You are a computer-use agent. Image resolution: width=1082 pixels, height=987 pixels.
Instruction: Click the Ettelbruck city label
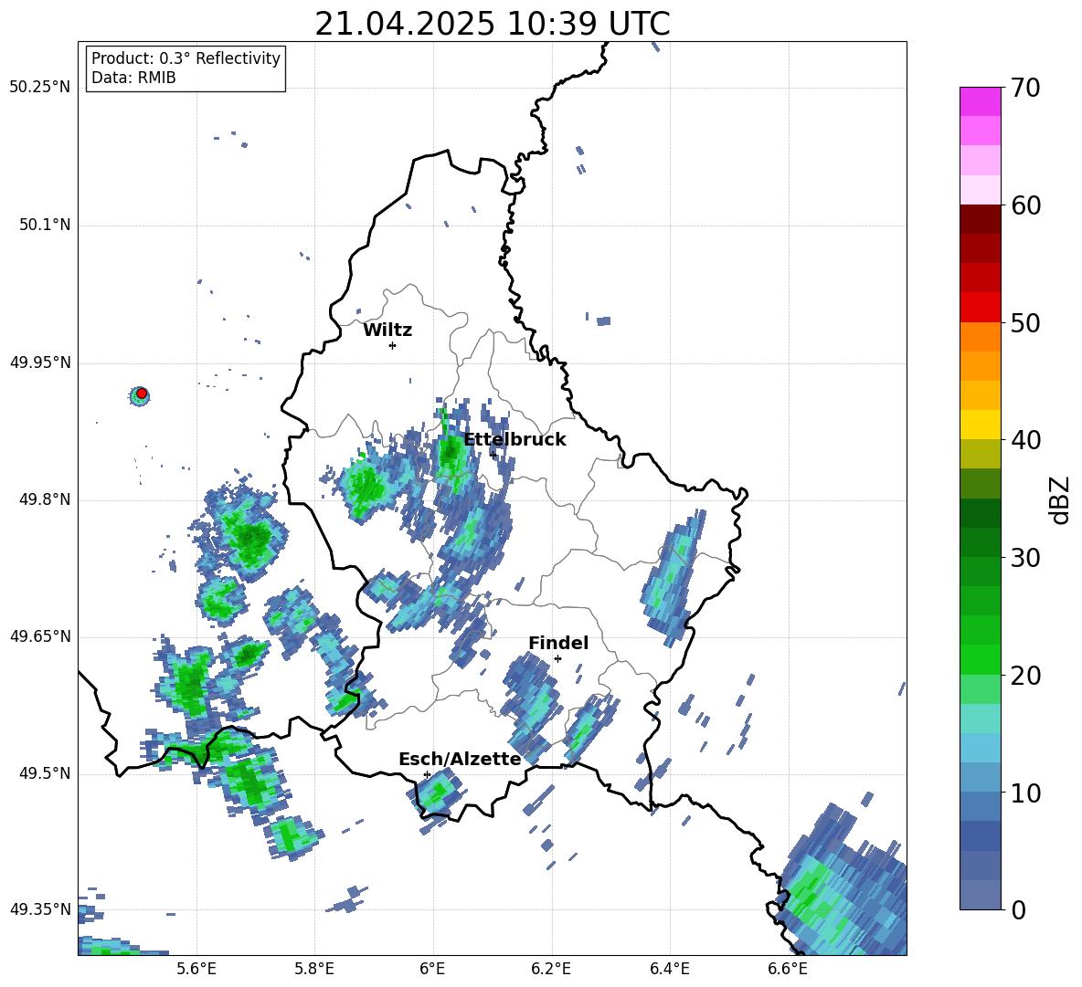click(514, 440)
